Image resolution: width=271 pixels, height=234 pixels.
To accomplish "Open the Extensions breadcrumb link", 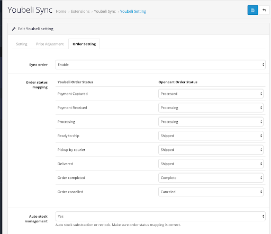I will (80, 11).
